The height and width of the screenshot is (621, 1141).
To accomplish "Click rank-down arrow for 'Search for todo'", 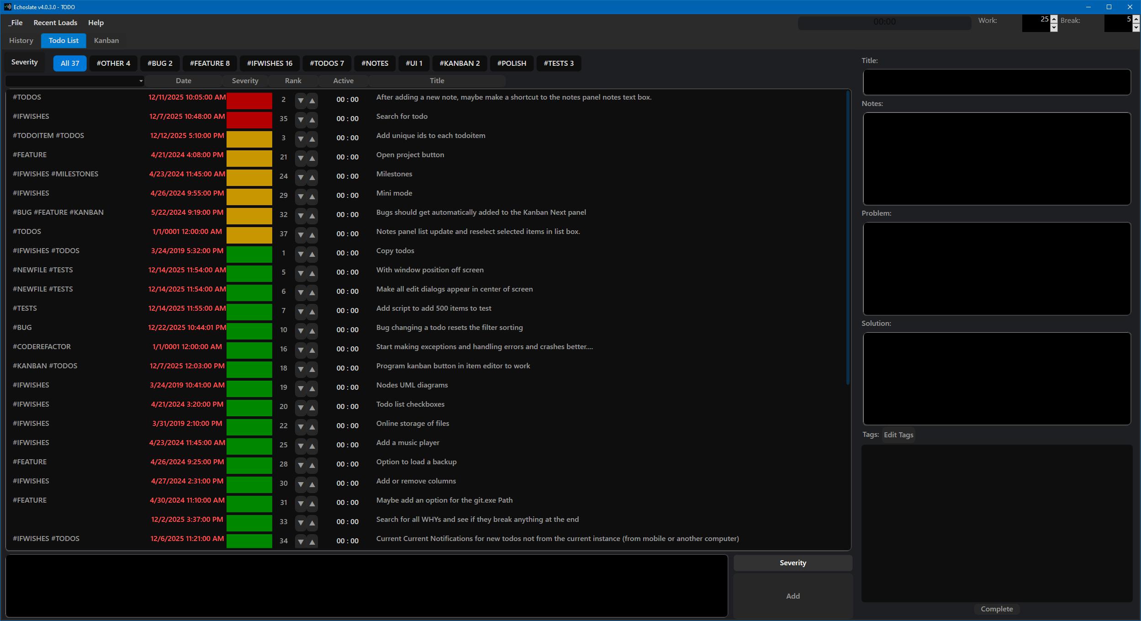I will 301,120.
